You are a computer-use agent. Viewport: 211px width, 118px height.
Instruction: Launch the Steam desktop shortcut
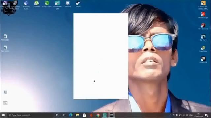[78, 4]
